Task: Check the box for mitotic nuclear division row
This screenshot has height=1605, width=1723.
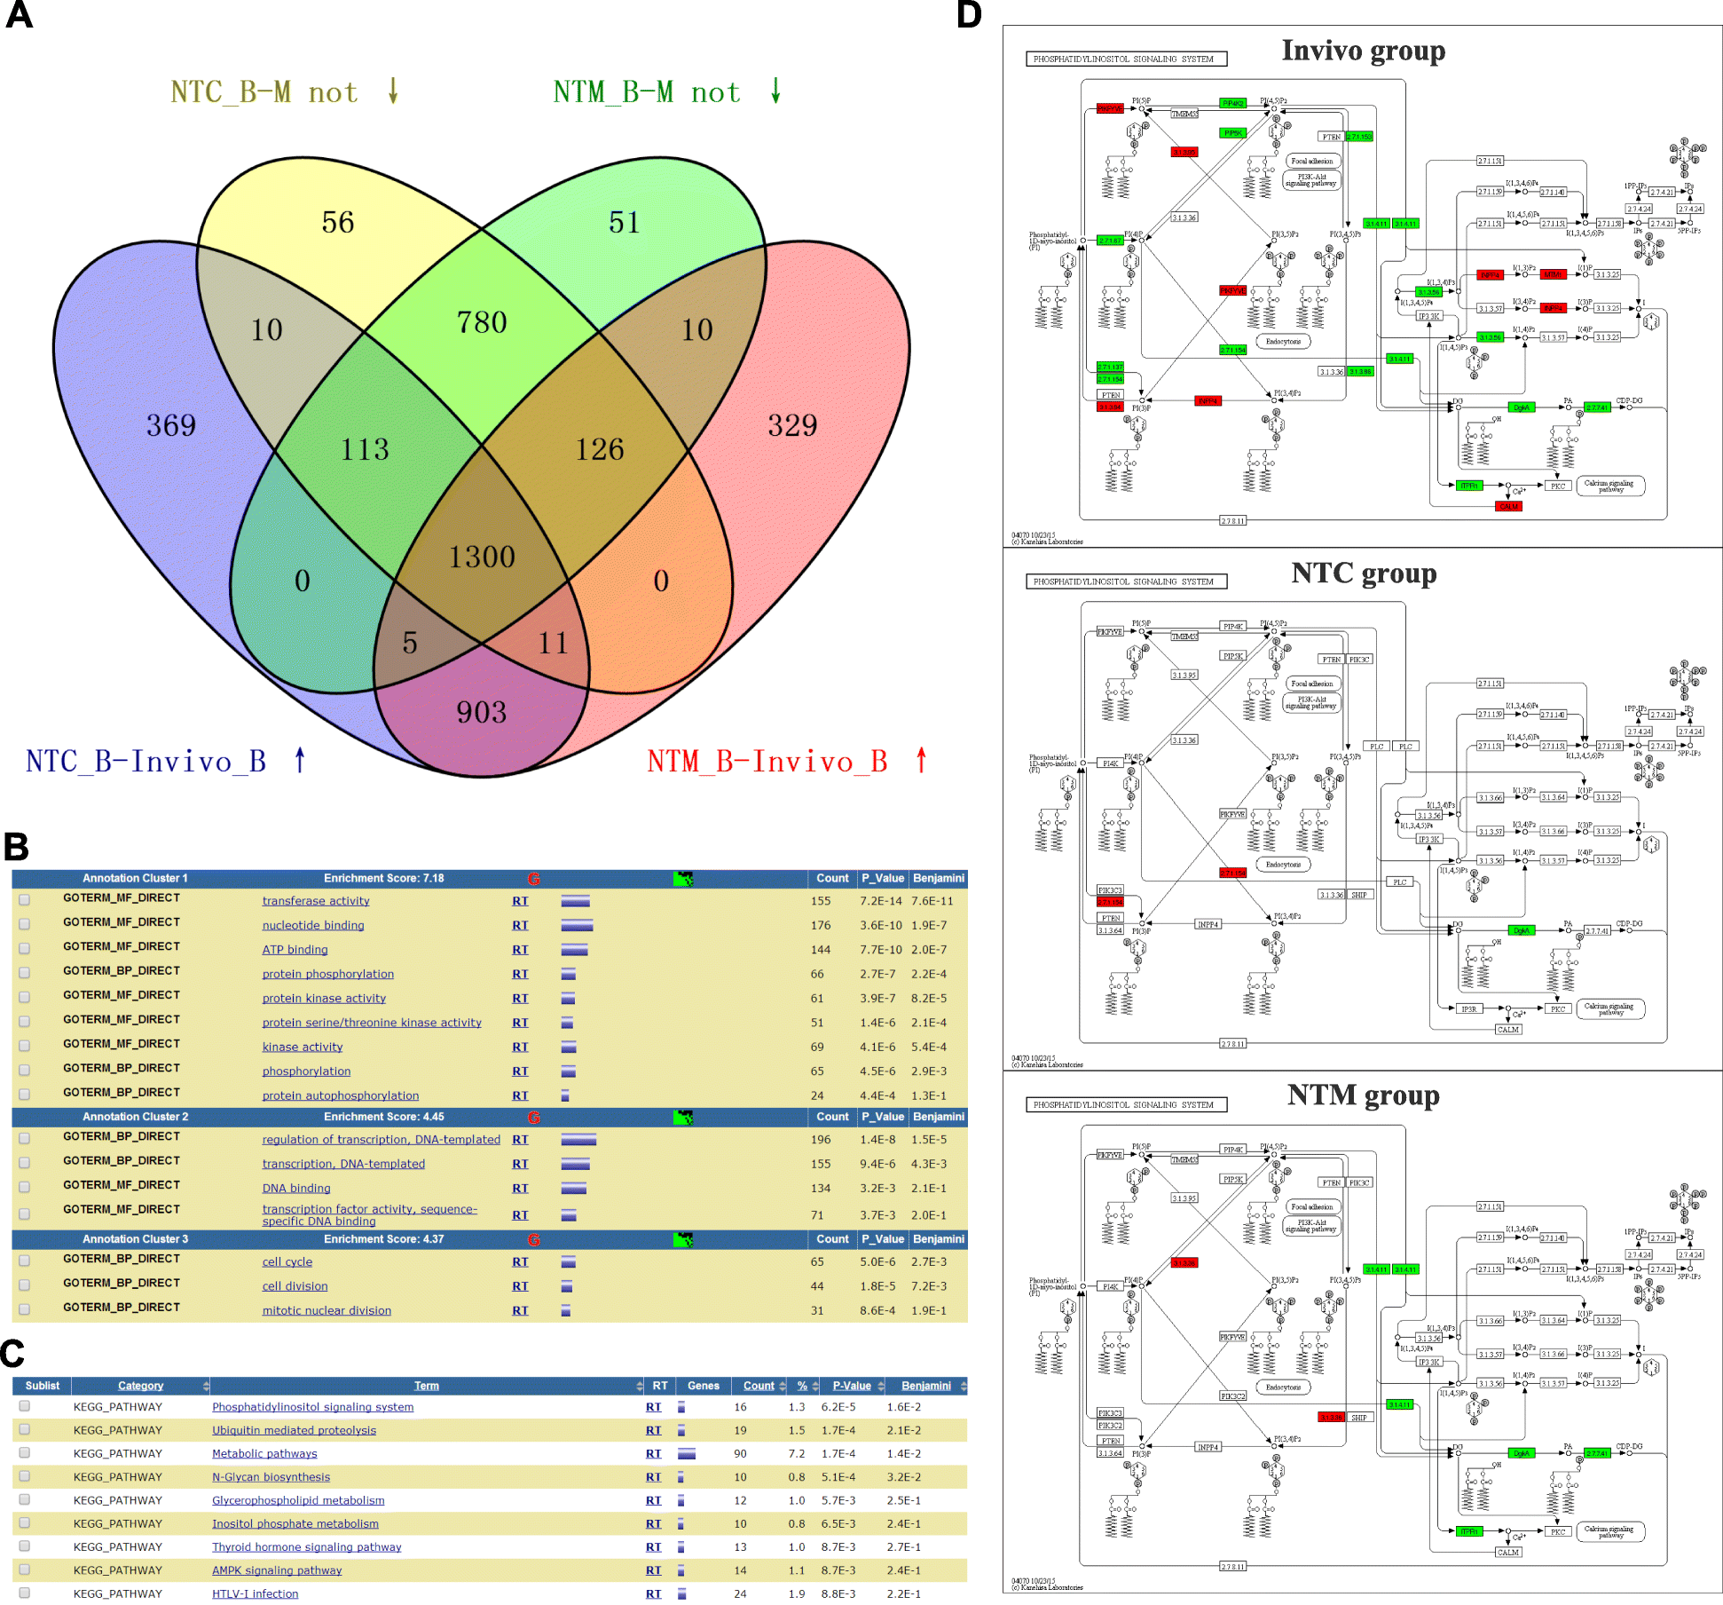Action: tap(25, 1310)
